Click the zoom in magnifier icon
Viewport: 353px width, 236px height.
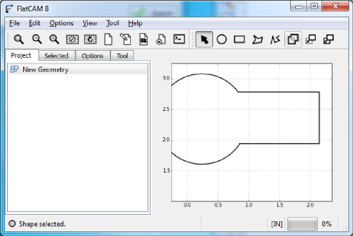click(55, 39)
